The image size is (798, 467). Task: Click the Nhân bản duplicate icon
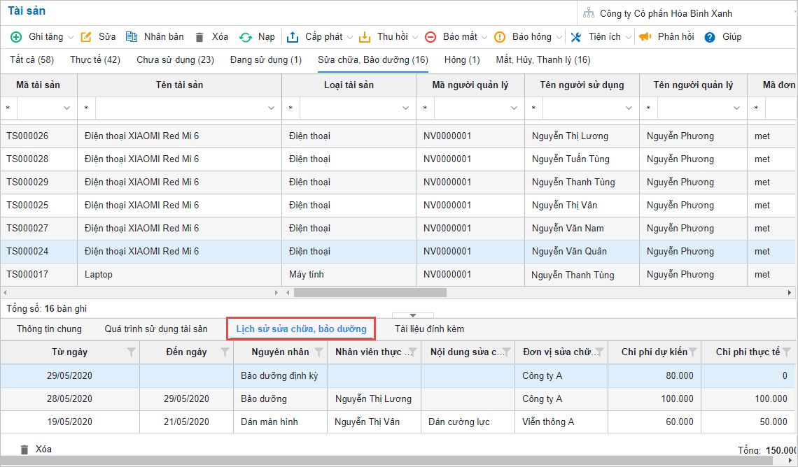point(132,37)
